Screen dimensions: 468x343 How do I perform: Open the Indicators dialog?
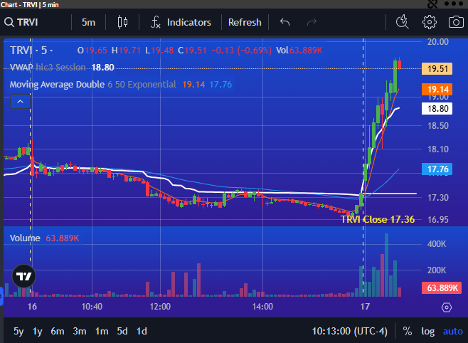click(181, 22)
